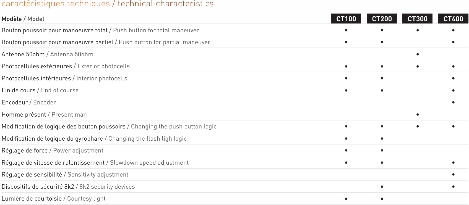The image size is (469, 205).
Task: Click Slowdown speed adjustment row label
Action: point(95,163)
